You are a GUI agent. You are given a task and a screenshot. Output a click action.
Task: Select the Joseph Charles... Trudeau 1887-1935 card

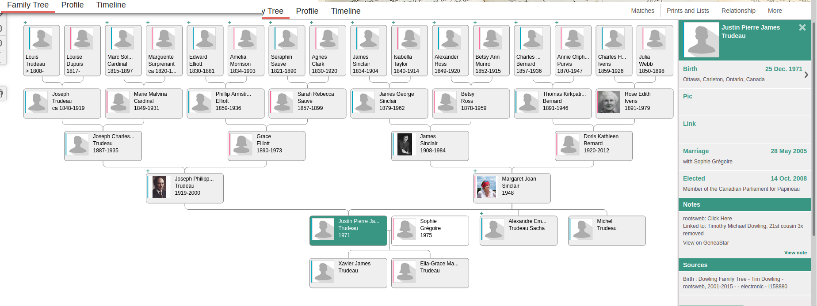click(103, 146)
